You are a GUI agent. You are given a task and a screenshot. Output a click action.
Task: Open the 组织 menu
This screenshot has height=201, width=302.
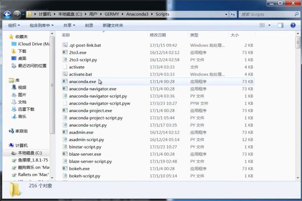14,25
